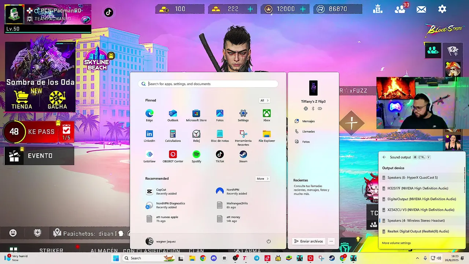469x264 pixels.
Task: Select Speakers (6- HyperX QuadCast S) output
Action: click(x=422, y=177)
